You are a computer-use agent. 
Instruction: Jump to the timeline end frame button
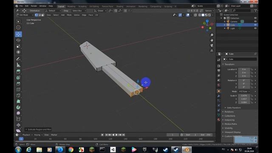click(124, 135)
